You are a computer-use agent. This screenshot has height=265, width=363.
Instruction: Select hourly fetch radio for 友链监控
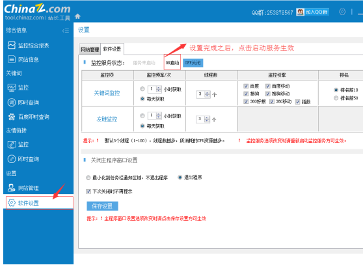coord(142,116)
